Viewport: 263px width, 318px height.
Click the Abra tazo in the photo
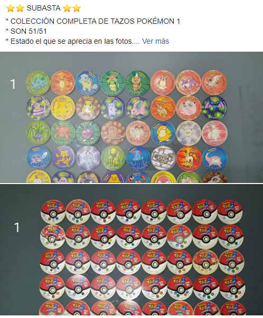point(63,158)
